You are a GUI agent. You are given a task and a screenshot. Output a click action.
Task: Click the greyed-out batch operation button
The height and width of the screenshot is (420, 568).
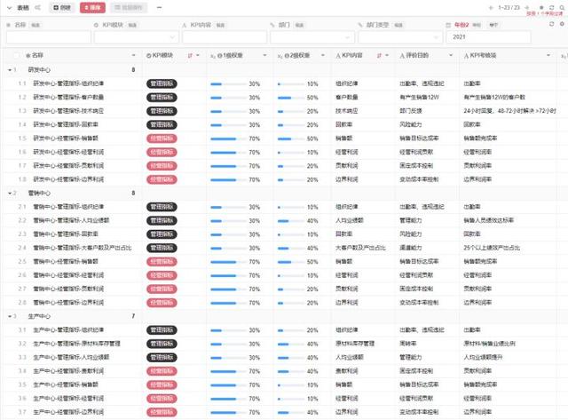[129, 8]
